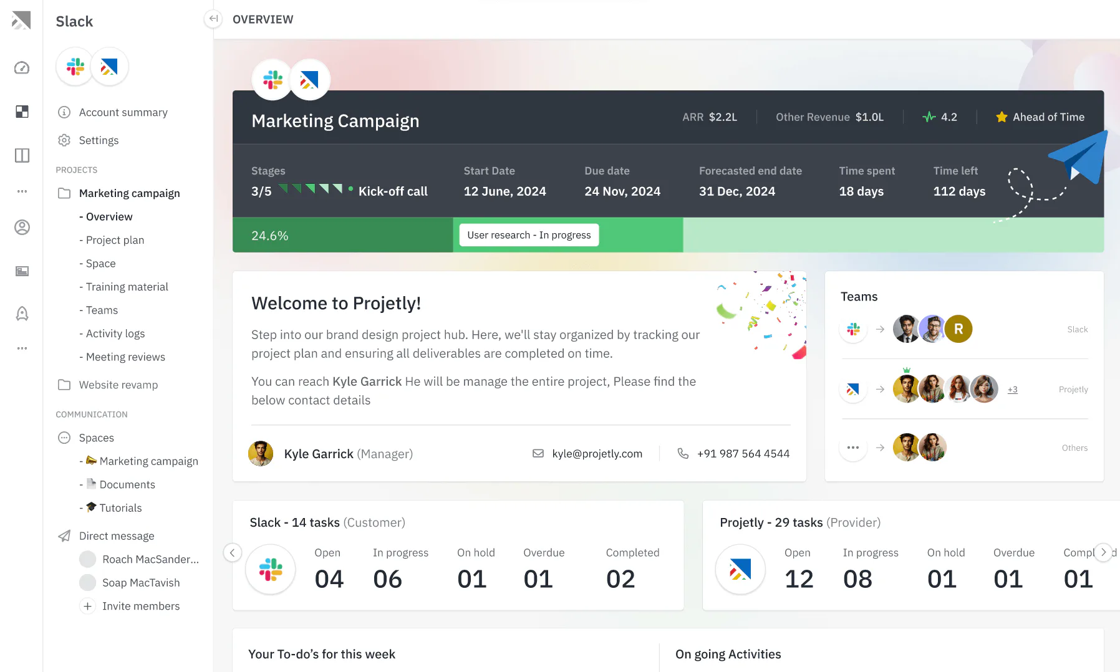Expand the +3 more Projetly team members
Image resolution: width=1120 pixels, height=672 pixels.
1013,390
